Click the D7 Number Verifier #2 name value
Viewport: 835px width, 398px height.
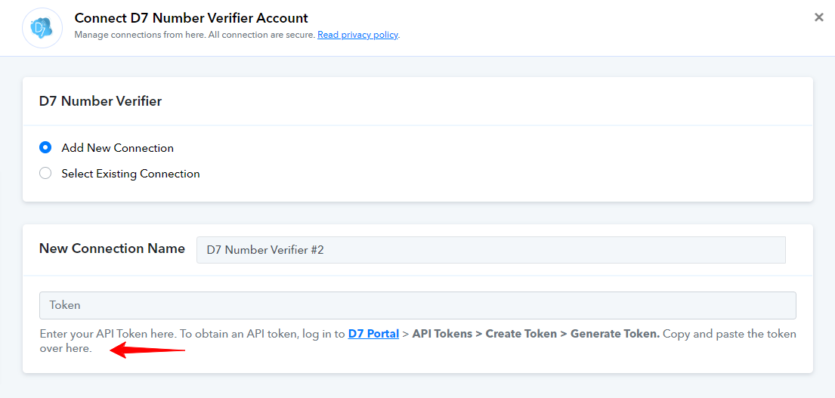point(265,249)
